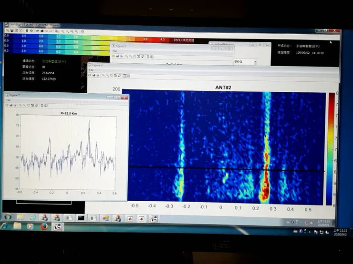Image resolution: width=353 pixels, height=264 pixels.
Task: Click the peak in the R=62.5 Km plot
Action: (x=89, y=121)
